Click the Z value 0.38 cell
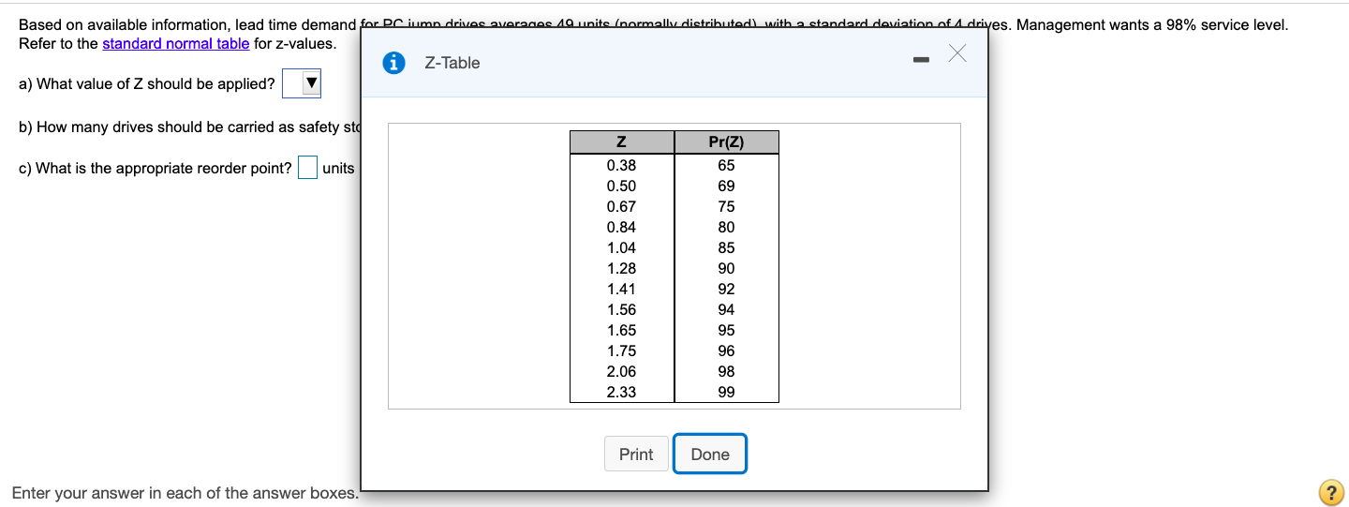Image resolution: width=1349 pixels, height=507 pixels. (621, 165)
